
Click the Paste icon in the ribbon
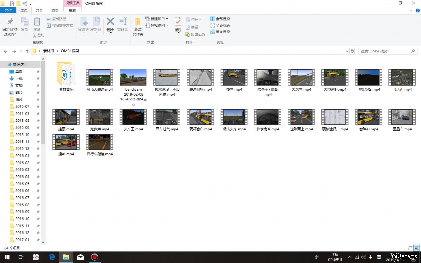pyautogui.click(x=37, y=22)
